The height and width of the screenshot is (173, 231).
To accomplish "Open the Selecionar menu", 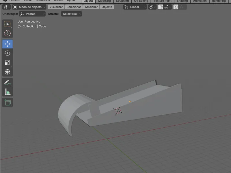I will click(74, 7).
